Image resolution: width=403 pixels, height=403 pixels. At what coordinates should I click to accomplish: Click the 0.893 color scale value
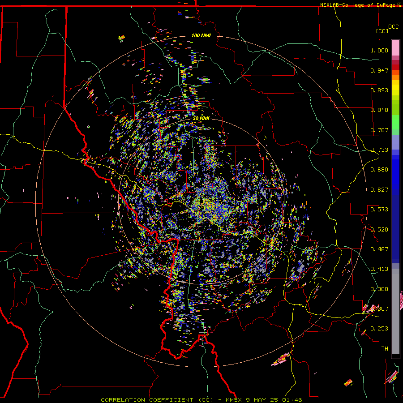379,90
